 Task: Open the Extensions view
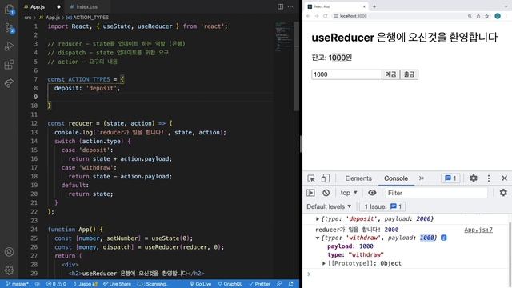click(x=9, y=64)
